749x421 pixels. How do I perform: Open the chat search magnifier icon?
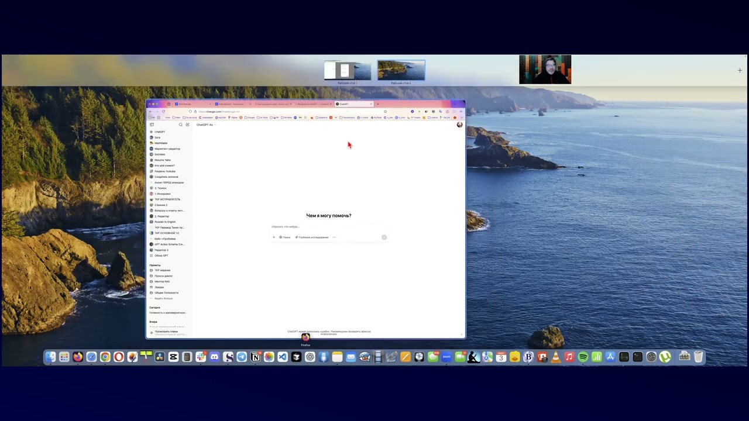tap(181, 125)
